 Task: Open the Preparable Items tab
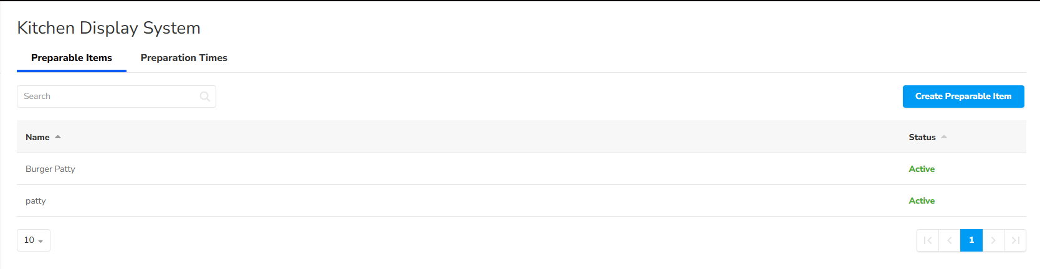[x=72, y=58]
